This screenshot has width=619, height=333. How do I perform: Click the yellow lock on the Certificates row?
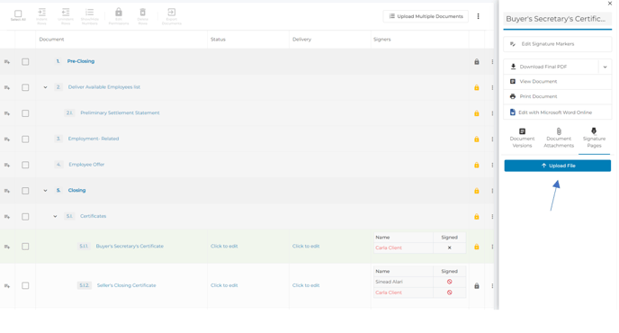(477, 217)
